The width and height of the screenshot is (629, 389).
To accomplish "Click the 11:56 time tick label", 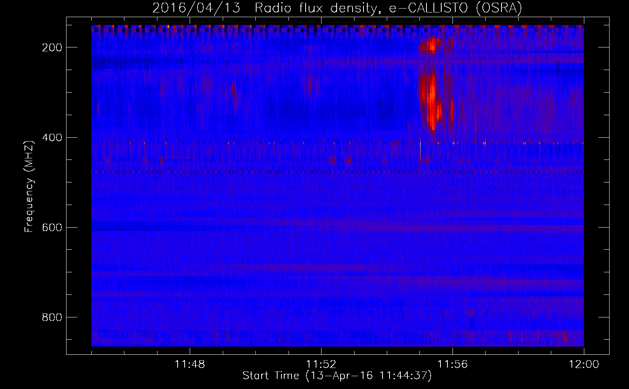I will point(453,364).
